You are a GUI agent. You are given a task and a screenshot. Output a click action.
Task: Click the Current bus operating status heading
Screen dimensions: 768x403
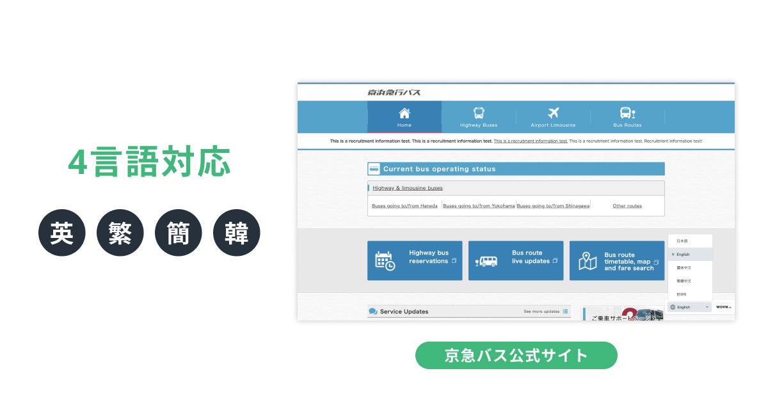(439, 169)
